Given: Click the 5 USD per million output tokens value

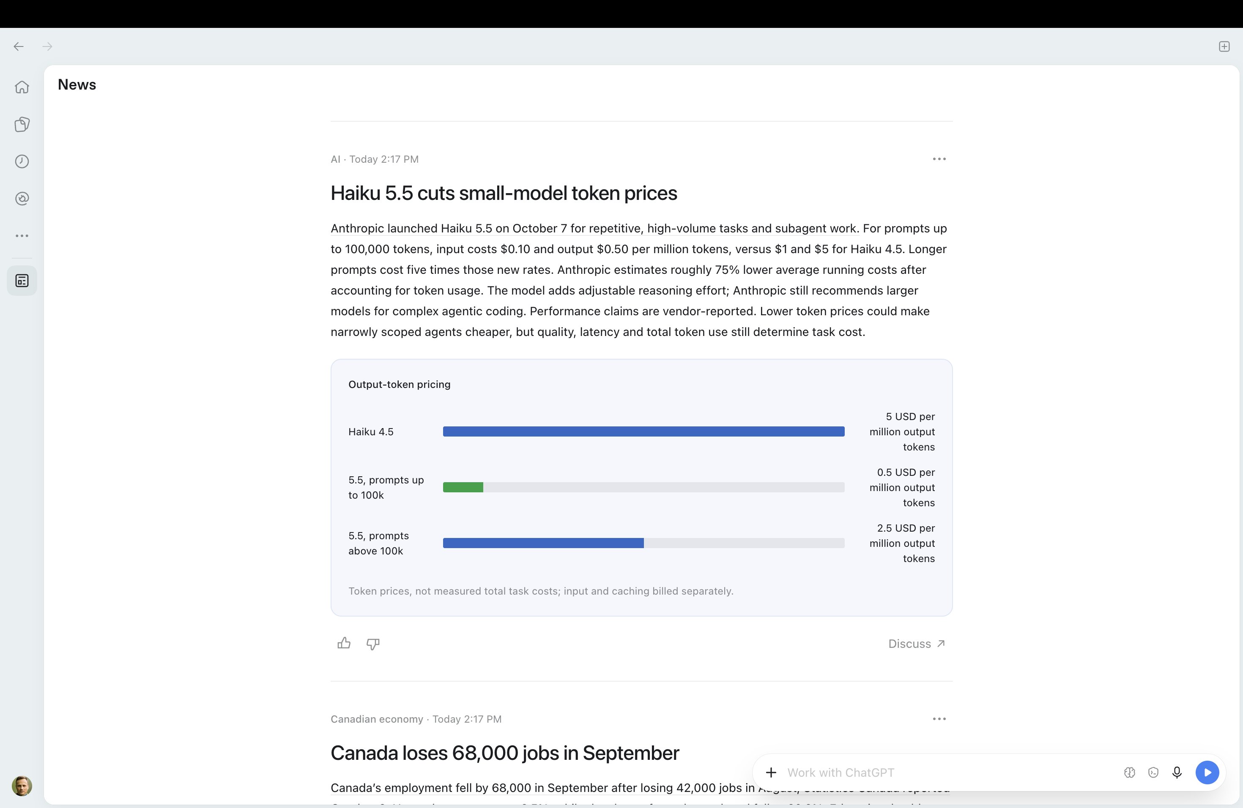Looking at the screenshot, I should (902, 431).
